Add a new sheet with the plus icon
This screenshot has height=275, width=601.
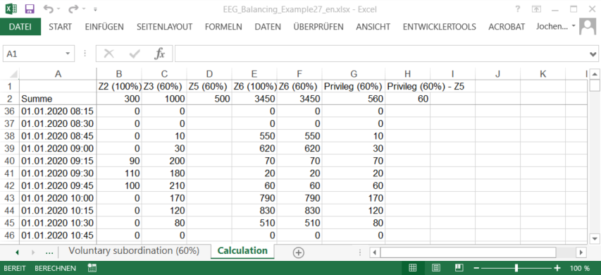coord(298,252)
